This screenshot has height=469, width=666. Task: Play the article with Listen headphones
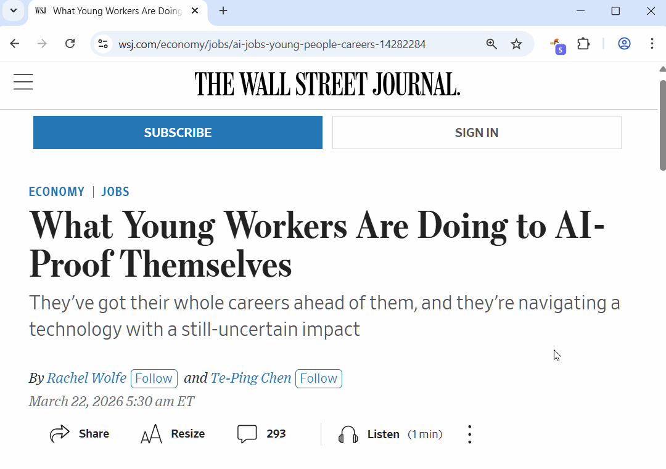click(x=348, y=434)
